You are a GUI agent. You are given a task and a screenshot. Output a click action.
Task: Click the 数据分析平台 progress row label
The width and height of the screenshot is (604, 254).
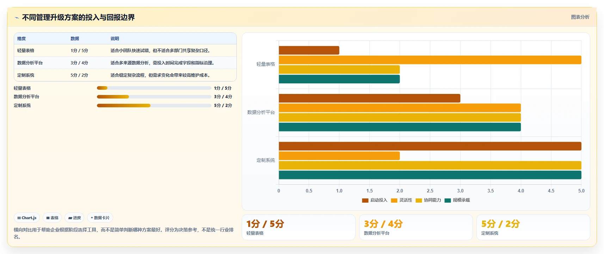pos(26,97)
